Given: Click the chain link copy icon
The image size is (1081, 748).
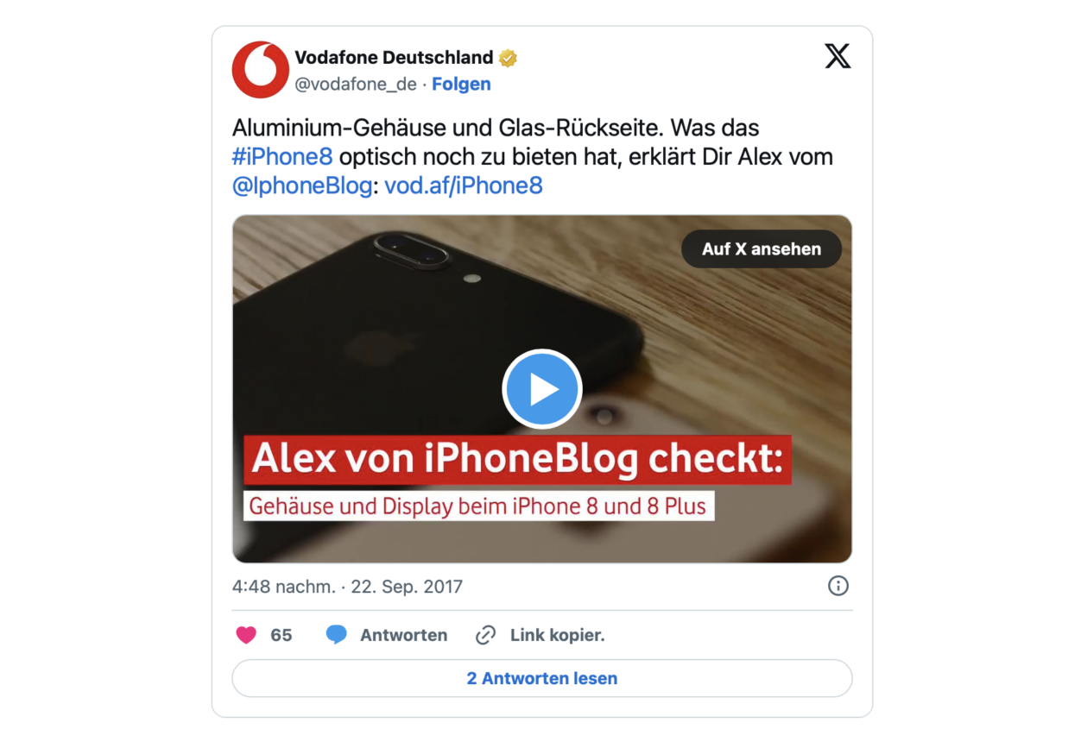Looking at the screenshot, I should tap(486, 636).
